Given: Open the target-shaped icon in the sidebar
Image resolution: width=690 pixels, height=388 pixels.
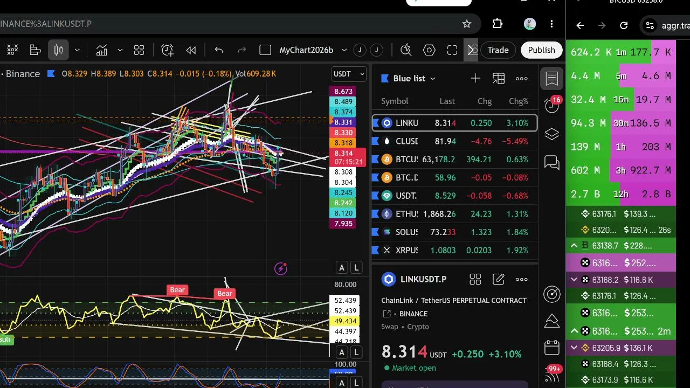Looking at the screenshot, I should (x=552, y=294).
